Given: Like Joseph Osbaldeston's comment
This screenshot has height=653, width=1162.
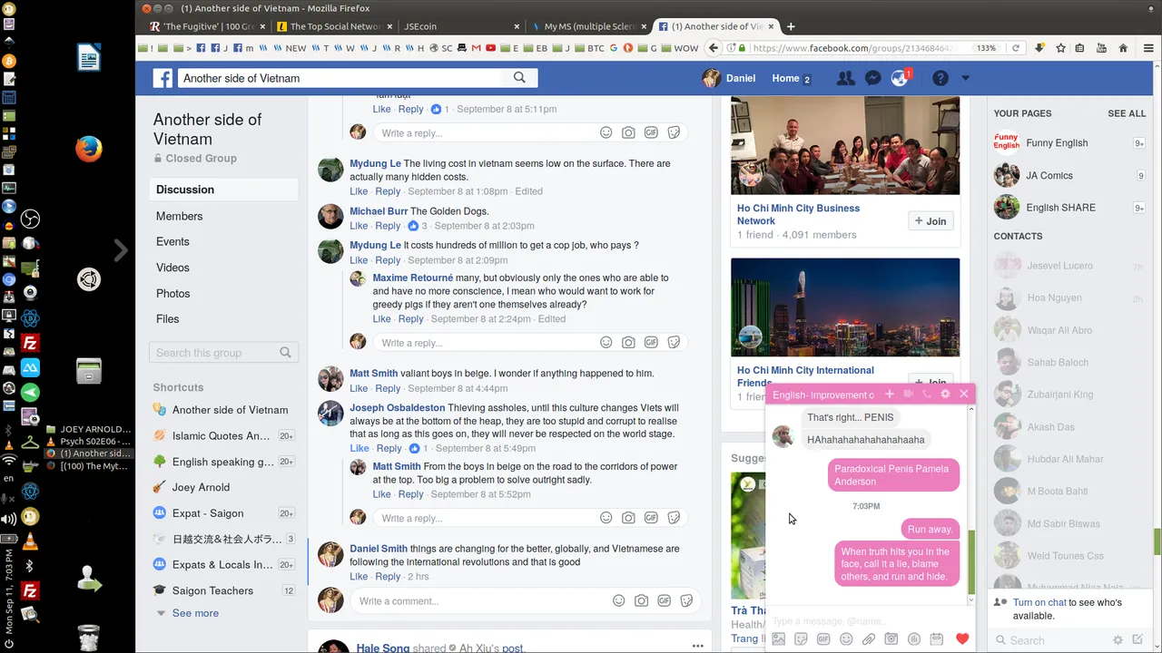Looking at the screenshot, I should 359,448.
